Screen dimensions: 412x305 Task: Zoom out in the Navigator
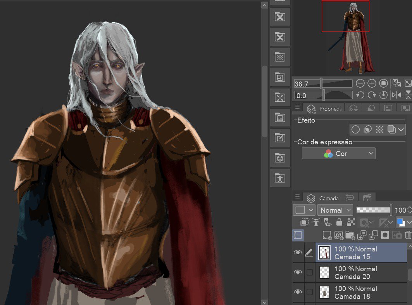tap(360, 84)
